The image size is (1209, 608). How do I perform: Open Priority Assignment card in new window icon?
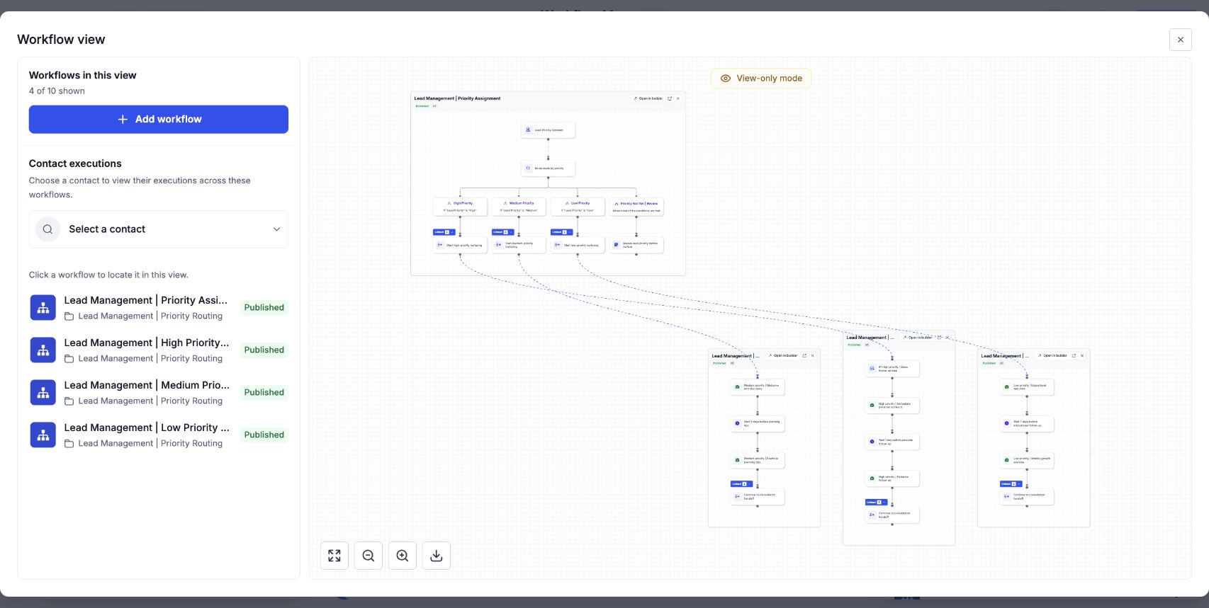point(670,98)
